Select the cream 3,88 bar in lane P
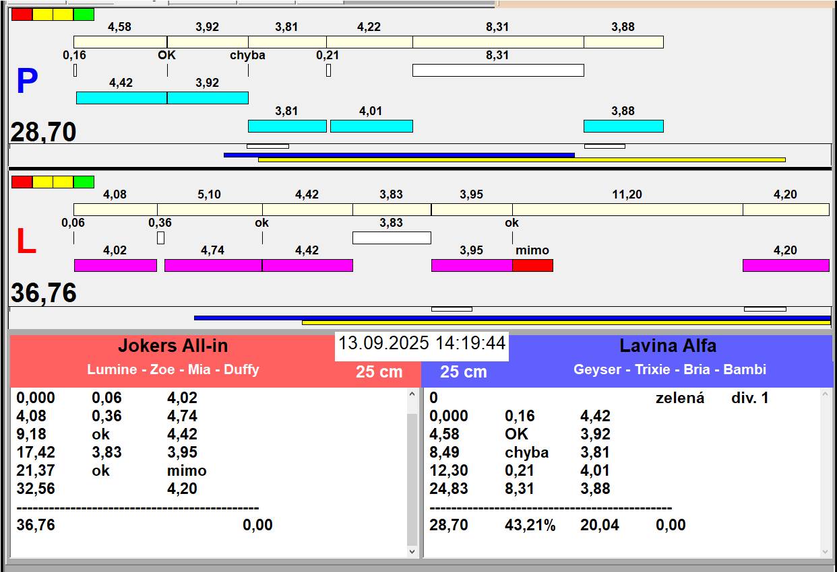The width and height of the screenshot is (837, 572). point(623,42)
